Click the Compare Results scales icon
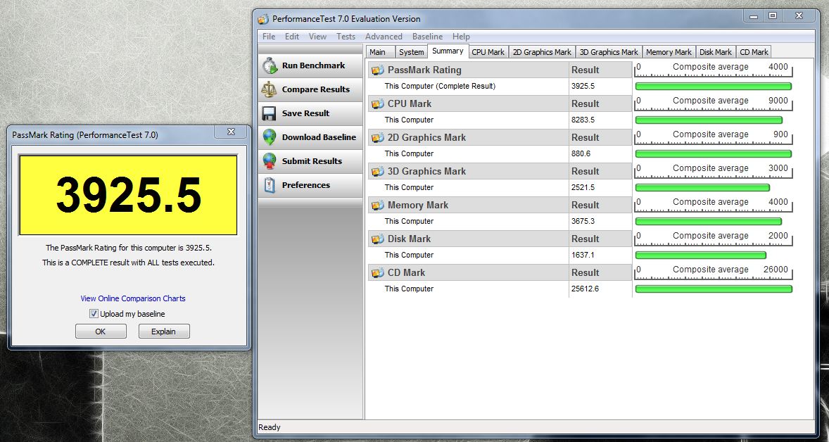This screenshot has height=442, width=829. [269, 89]
